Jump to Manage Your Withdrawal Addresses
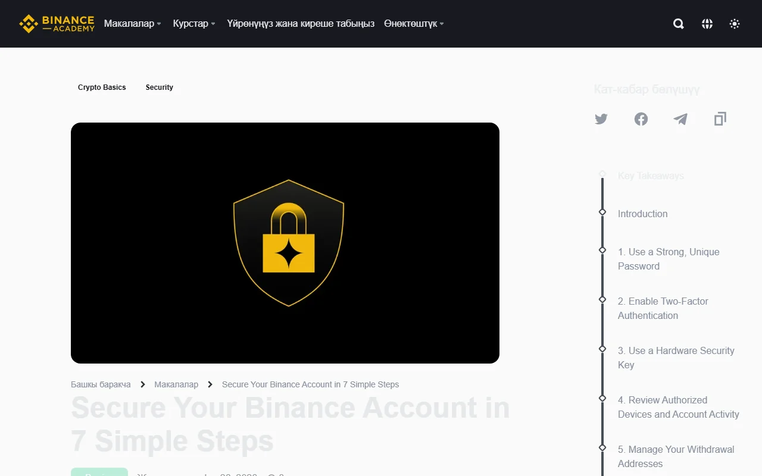Image resolution: width=762 pixels, height=476 pixels. point(676,456)
